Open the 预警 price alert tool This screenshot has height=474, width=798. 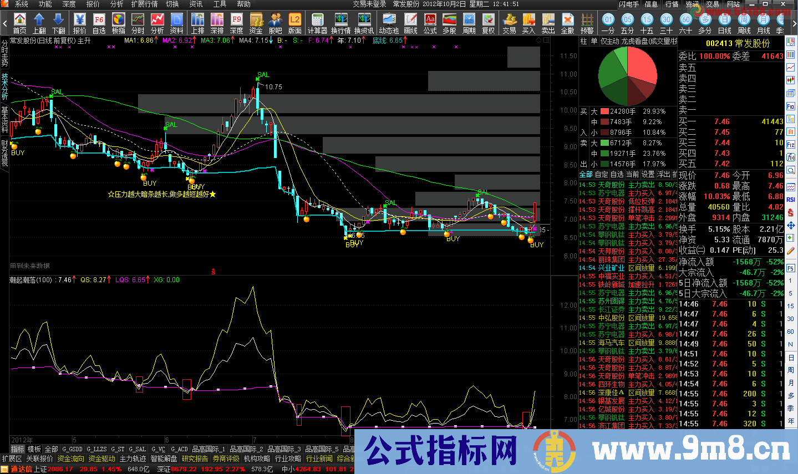(x=588, y=23)
